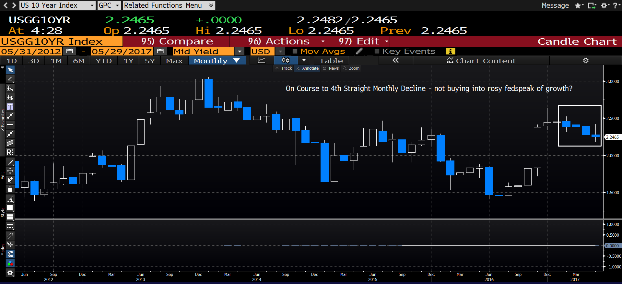Toggle the Annotate mode

(x=307, y=68)
